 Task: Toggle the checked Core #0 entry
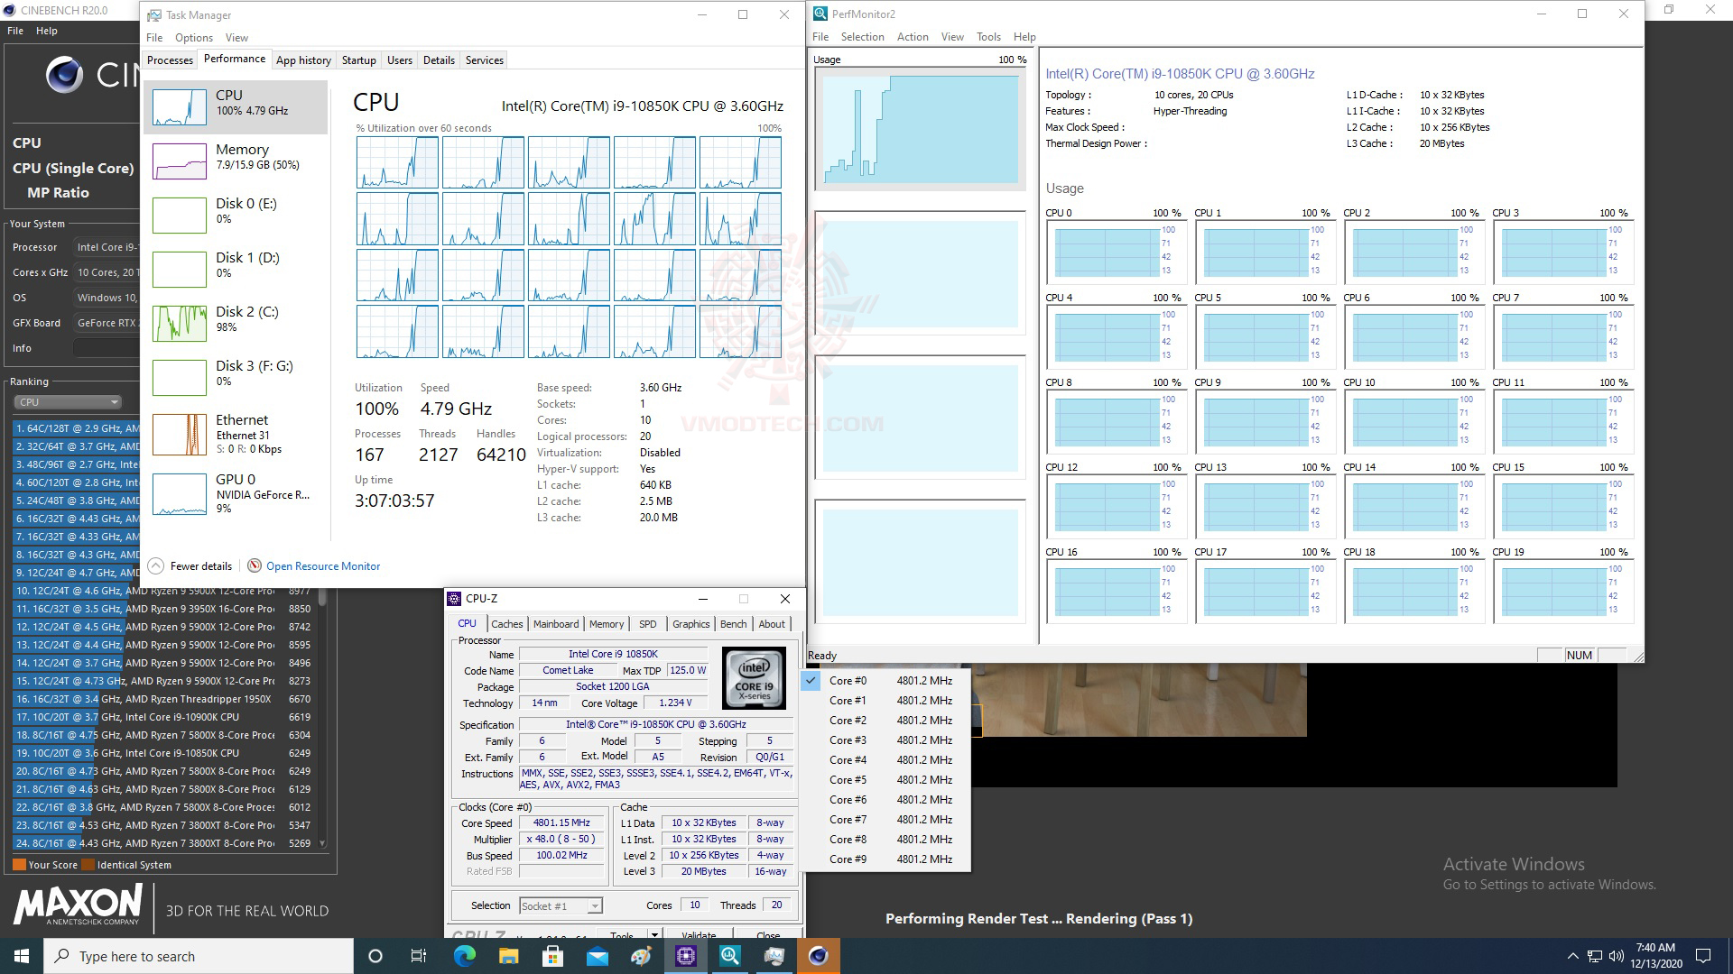click(848, 681)
